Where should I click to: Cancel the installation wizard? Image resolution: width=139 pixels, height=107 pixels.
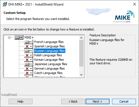pos(124,101)
